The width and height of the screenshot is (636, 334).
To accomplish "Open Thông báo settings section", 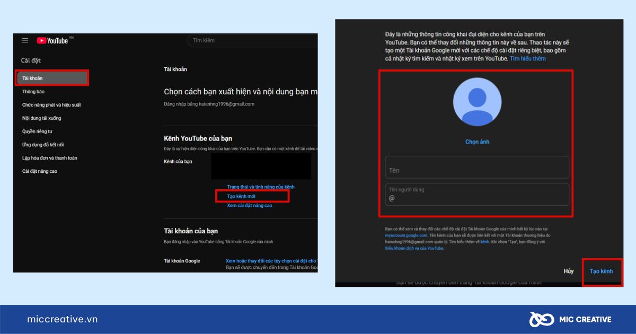I will click(x=33, y=92).
